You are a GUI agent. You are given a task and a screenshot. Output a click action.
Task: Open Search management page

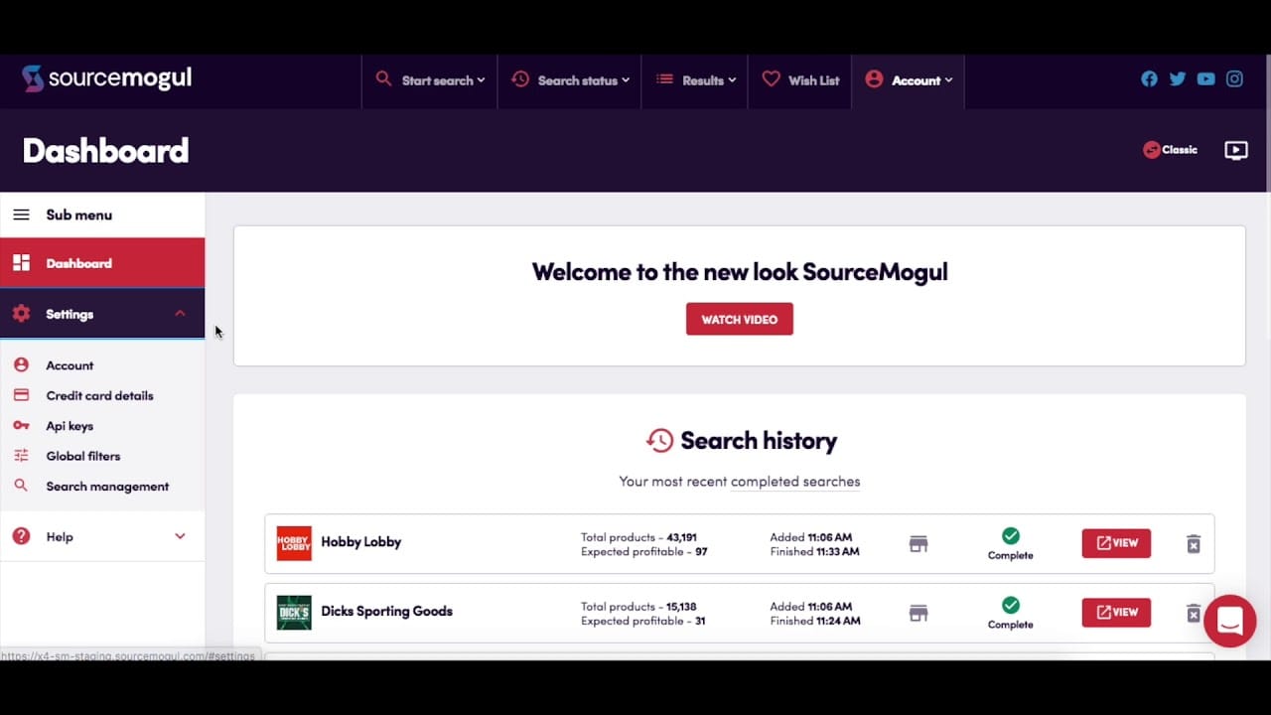(x=107, y=487)
